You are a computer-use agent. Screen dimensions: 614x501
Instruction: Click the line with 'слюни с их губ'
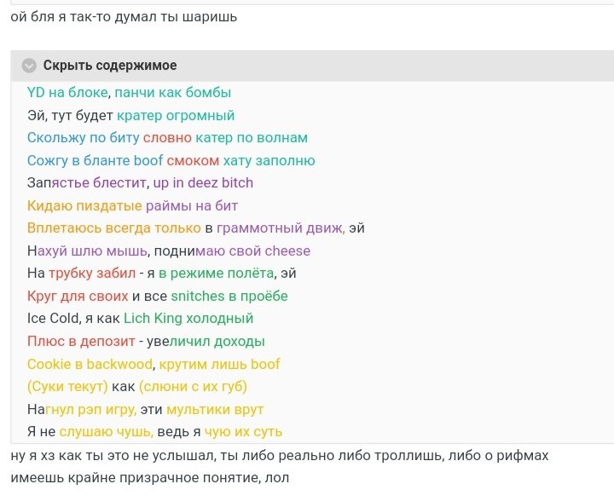click(x=136, y=386)
